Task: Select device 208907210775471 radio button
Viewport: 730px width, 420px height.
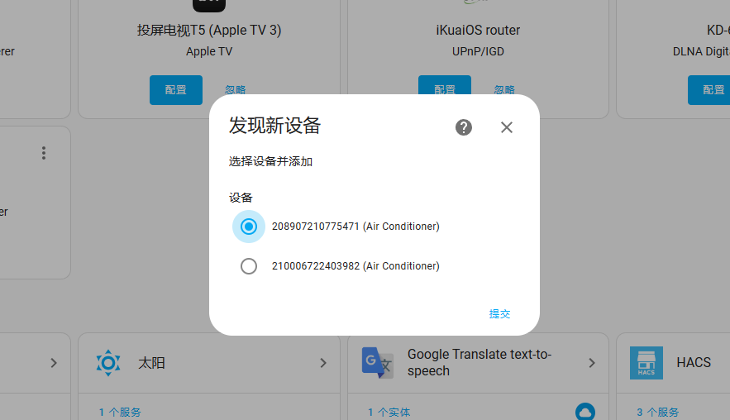Action: [249, 227]
